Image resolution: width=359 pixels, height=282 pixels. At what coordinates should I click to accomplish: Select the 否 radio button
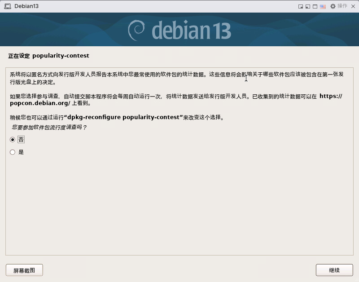click(x=13, y=140)
